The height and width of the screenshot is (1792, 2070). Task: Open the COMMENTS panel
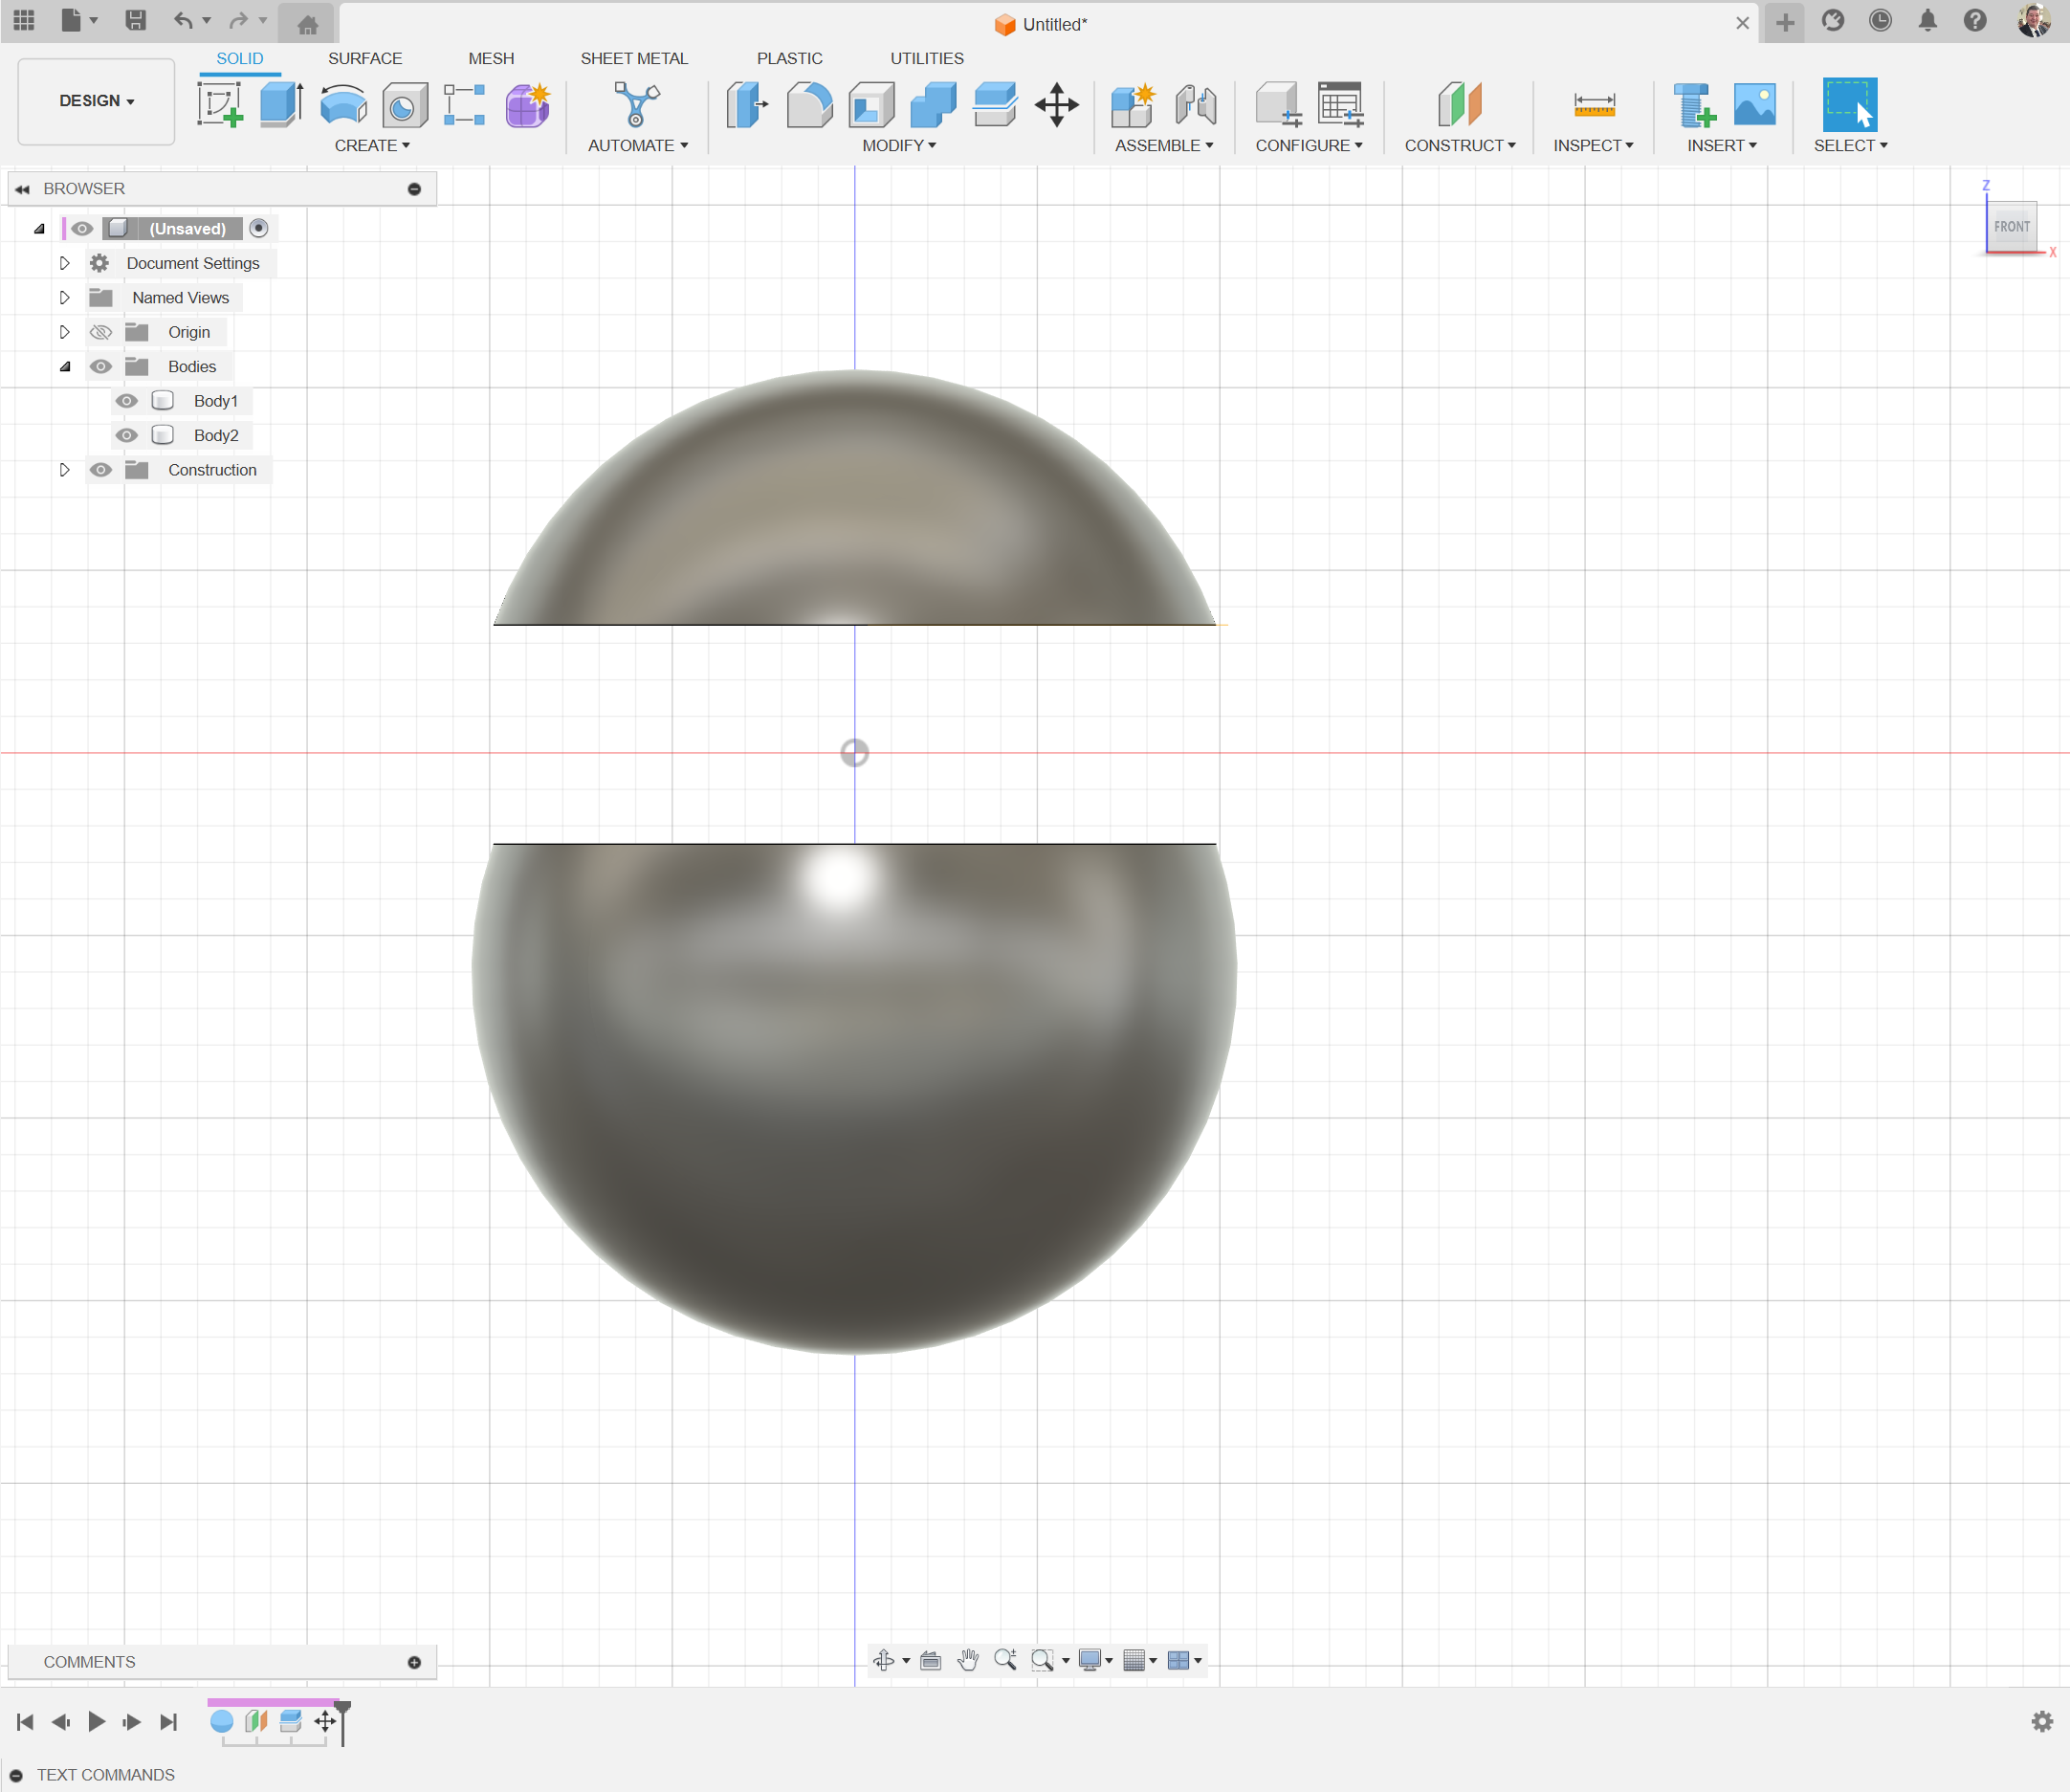pos(90,1661)
